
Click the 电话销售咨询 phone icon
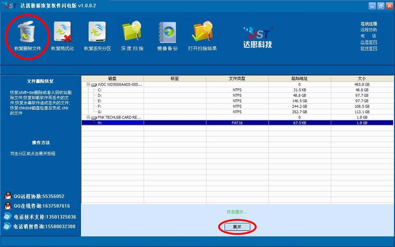[x=7, y=226]
